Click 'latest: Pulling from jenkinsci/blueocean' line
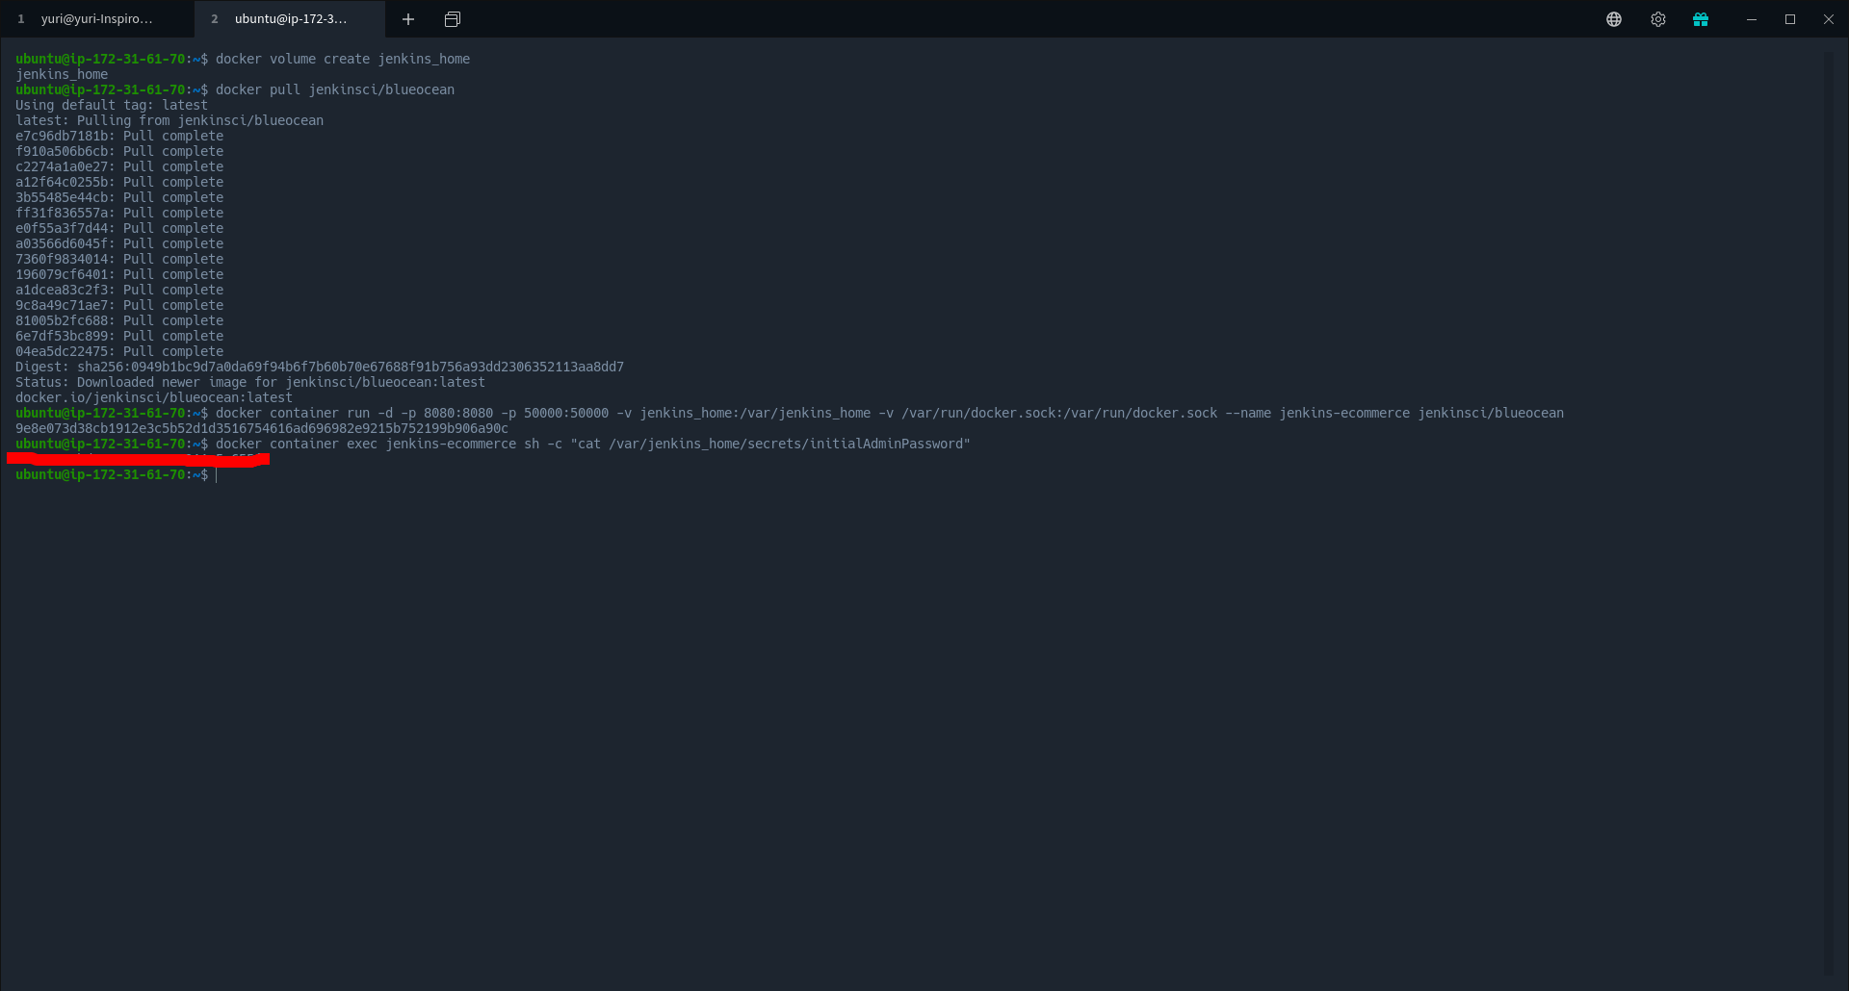 (169, 120)
